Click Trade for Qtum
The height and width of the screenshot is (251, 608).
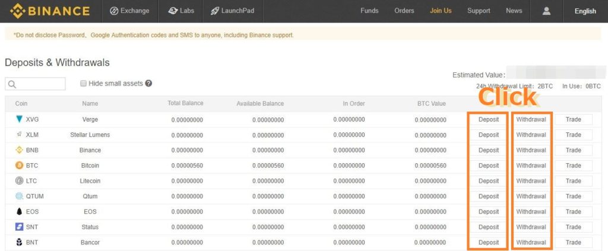click(x=573, y=196)
